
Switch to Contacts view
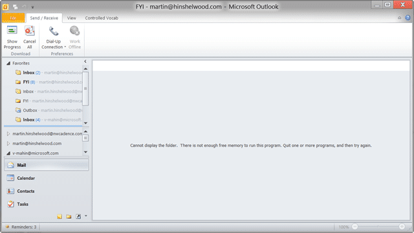point(47,191)
